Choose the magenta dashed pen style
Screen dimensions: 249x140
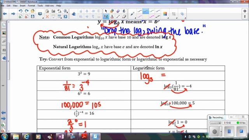(152, 16)
